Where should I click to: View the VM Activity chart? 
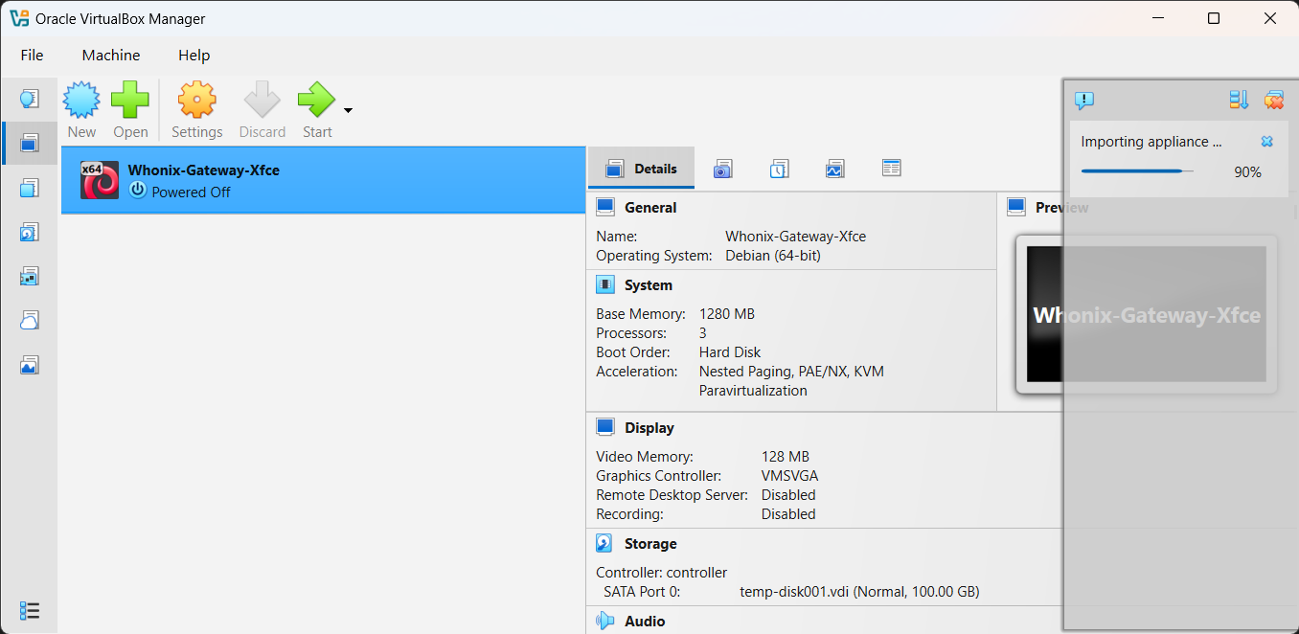tap(834, 168)
